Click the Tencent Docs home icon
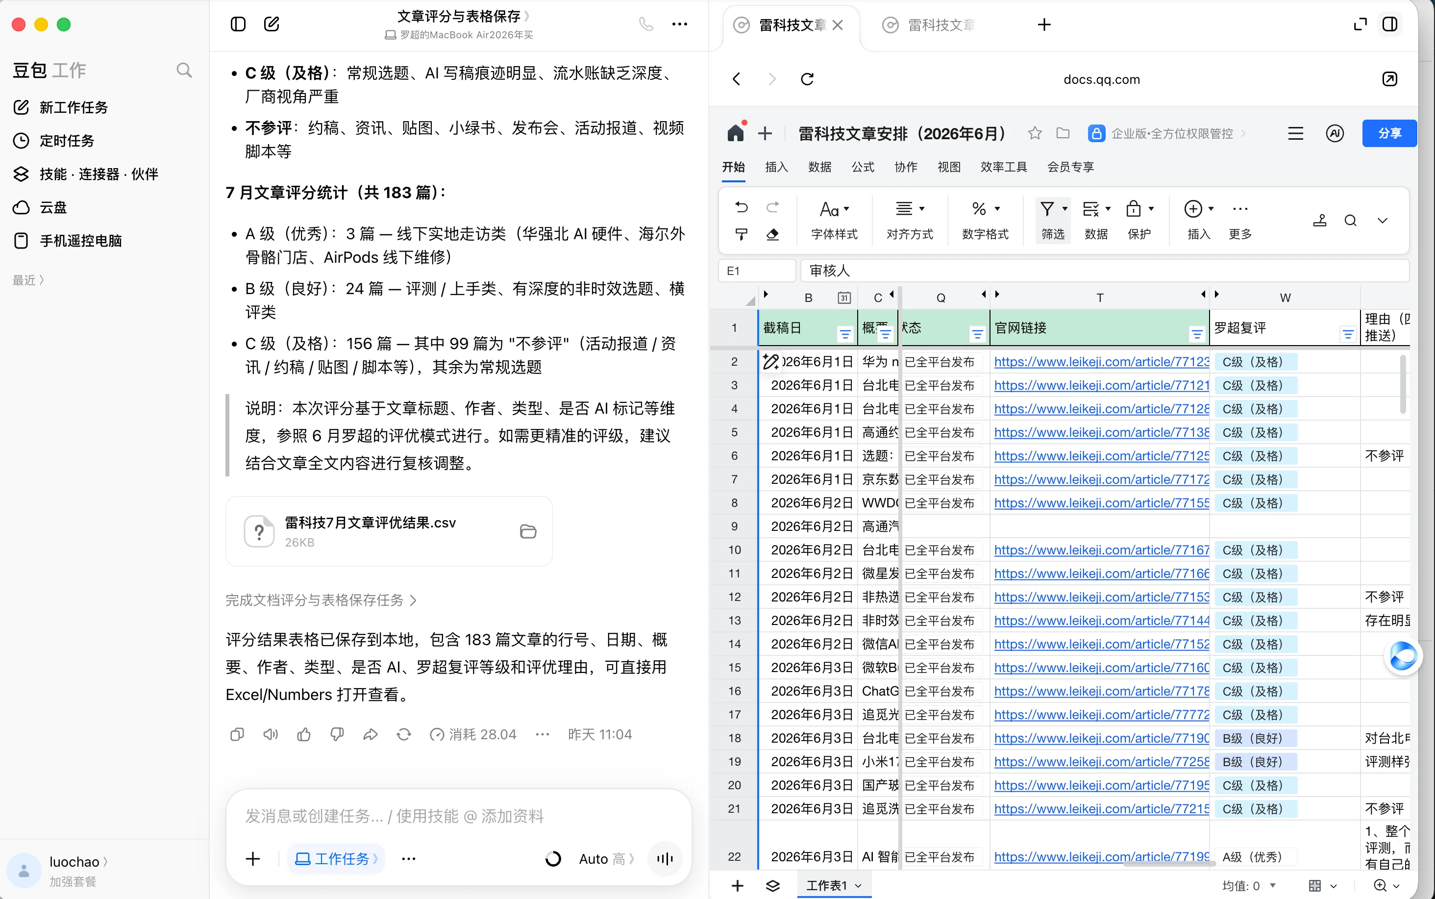 (x=736, y=133)
